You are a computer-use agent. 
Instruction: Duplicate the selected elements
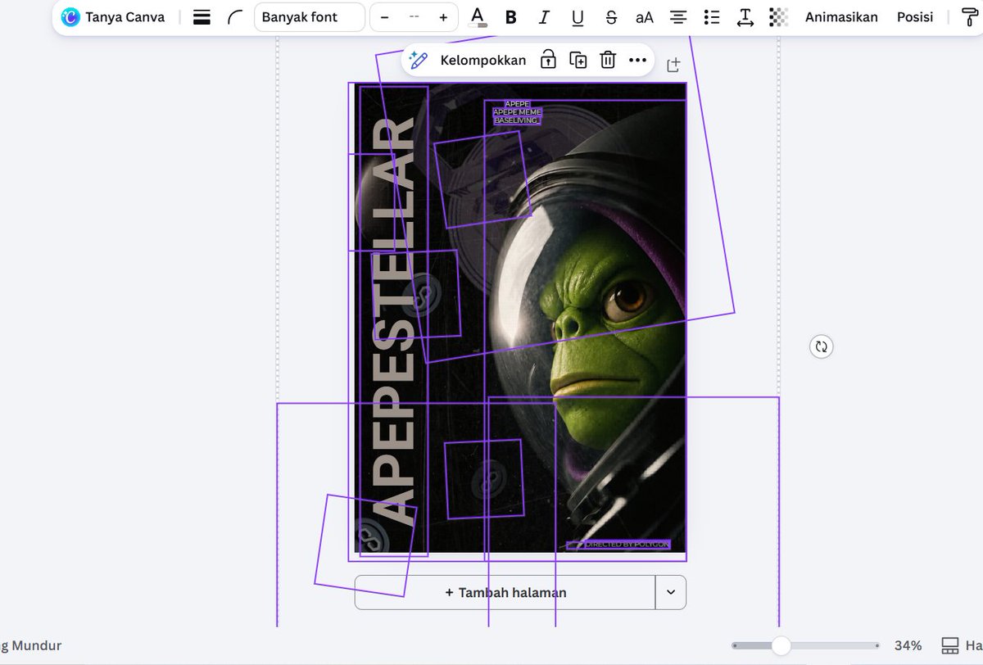click(x=578, y=60)
